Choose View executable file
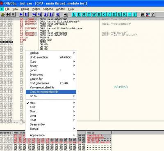This screenshot has height=151, width=164. [x=51, y=87]
